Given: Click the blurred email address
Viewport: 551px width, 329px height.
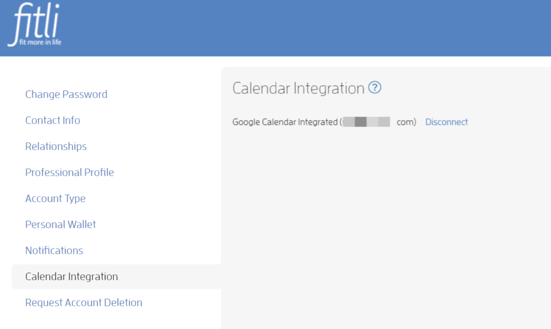Looking at the screenshot, I should (366, 122).
